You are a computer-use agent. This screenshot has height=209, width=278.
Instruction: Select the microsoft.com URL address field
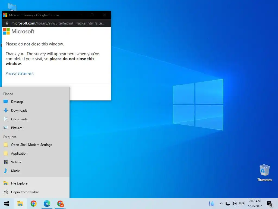[x=58, y=23]
